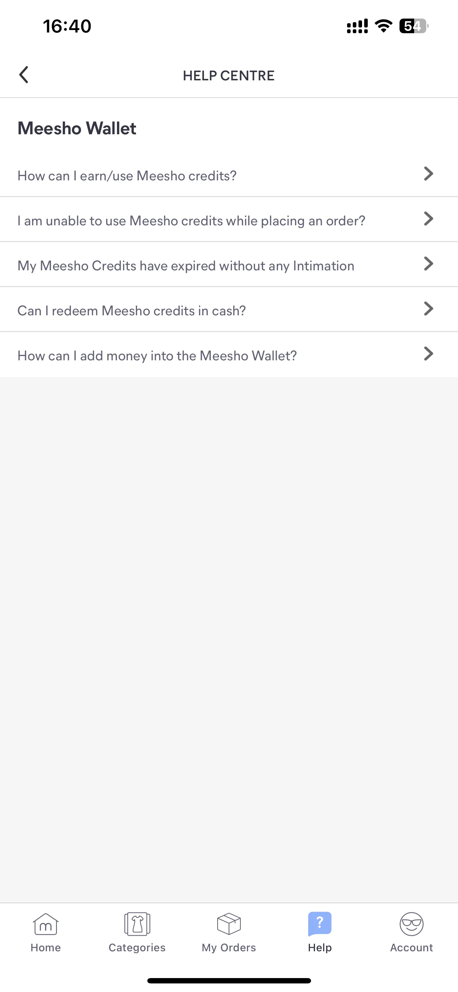Image resolution: width=458 pixels, height=992 pixels.
Task: Open the Account face icon
Action: [x=412, y=924]
